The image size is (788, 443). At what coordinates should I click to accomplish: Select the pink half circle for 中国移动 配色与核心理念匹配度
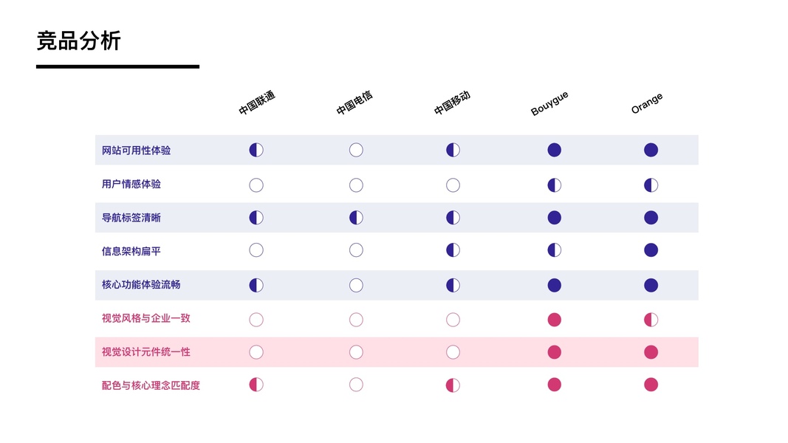pyautogui.click(x=453, y=385)
